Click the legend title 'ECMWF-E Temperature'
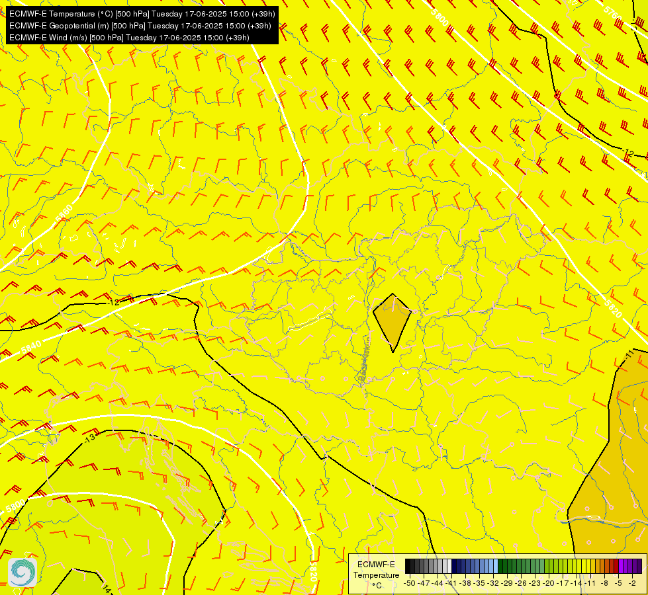This screenshot has width=648, height=595. click(376, 569)
